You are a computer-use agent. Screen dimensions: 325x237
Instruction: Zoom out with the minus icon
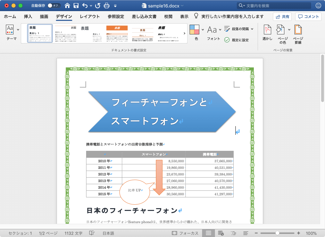click(x=256, y=233)
